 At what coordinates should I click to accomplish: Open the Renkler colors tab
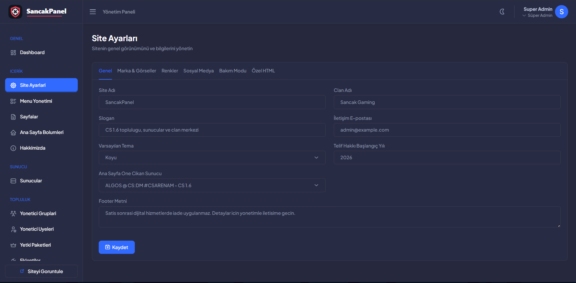170,71
